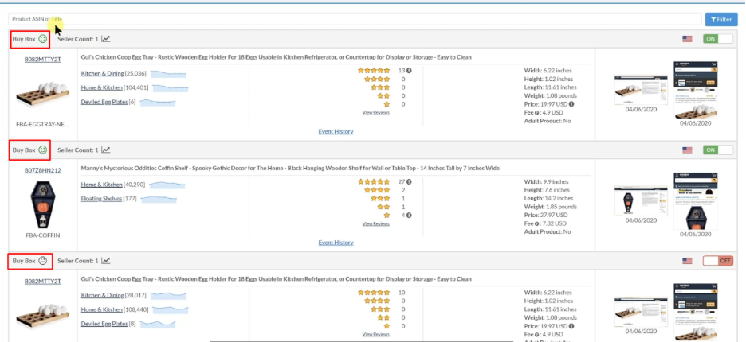The image size is (746, 342).
Task: View Event History for the coffin shelf
Action: pos(336,243)
